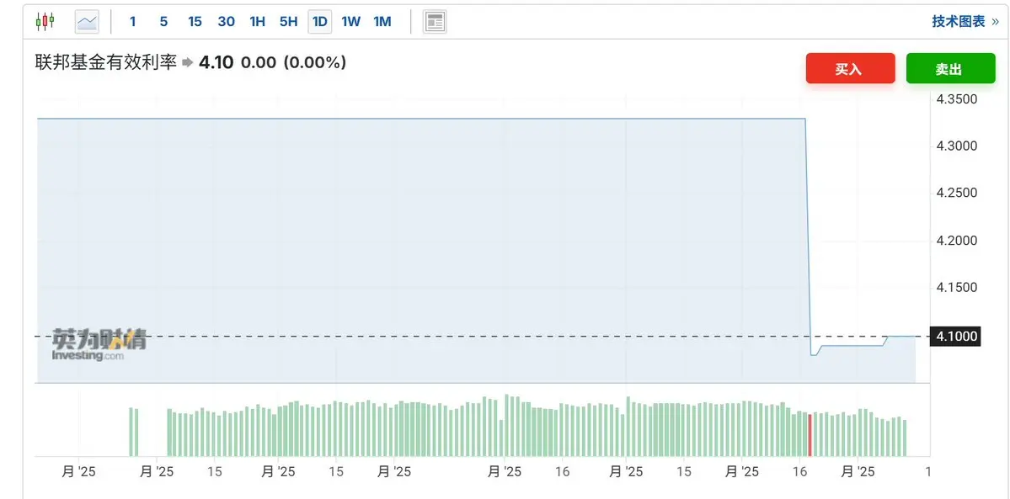Screen dimensions: 1010x499
Task: Select the 15 minute interval
Action: point(195,22)
